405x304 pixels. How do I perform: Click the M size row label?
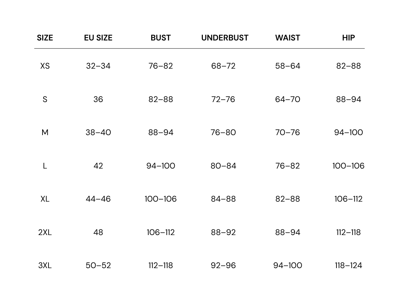pos(45,132)
